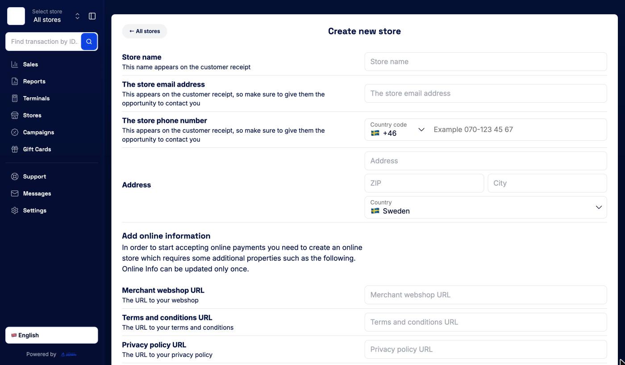The height and width of the screenshot is (365, 625).
Task: Click the phone number example field
Action: coord(518,130)
